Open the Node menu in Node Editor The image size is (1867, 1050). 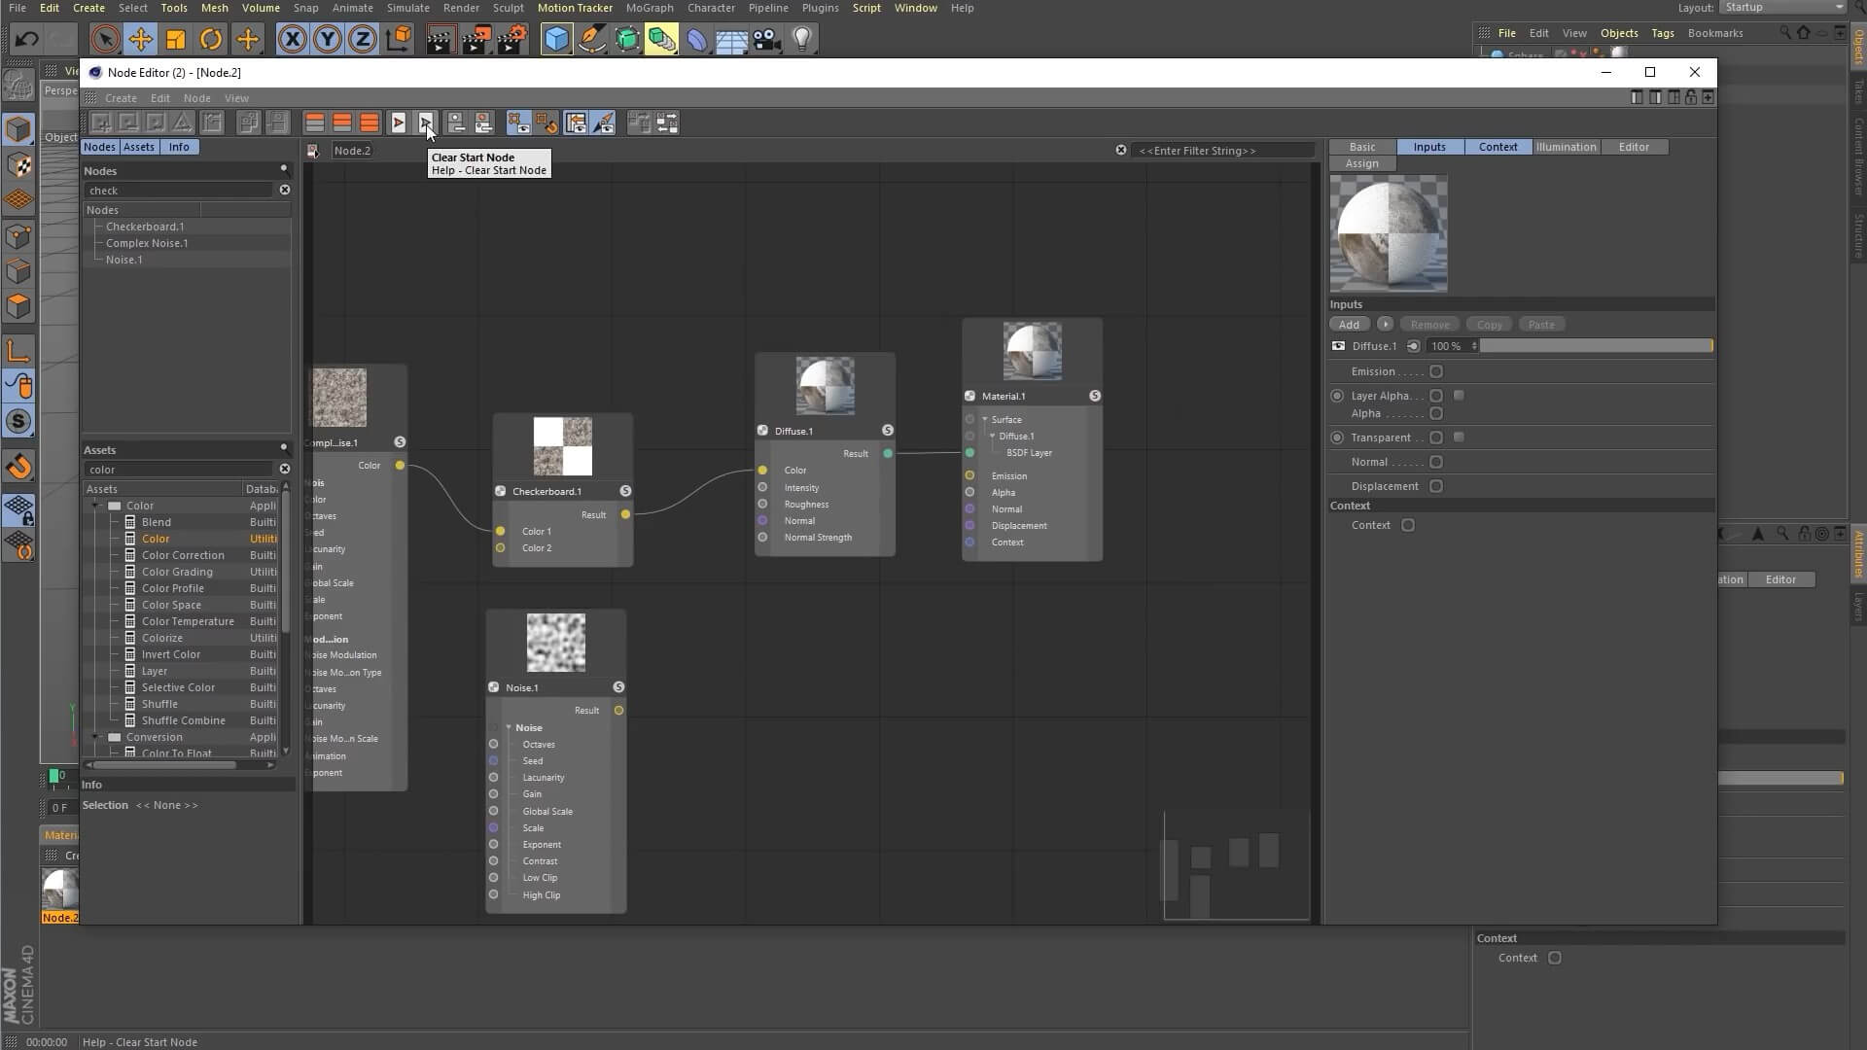click(x=196, y=98)
